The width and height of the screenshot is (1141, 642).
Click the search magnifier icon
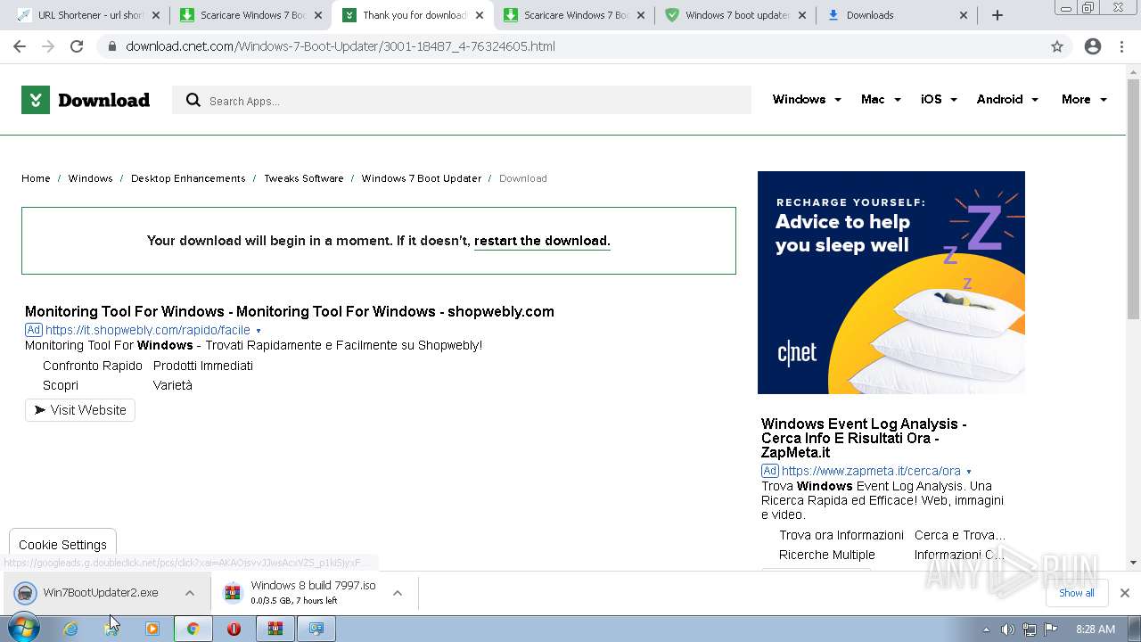click(193, 101)
